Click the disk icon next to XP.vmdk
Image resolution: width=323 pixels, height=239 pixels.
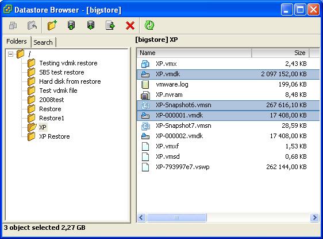tap(145, 74)
